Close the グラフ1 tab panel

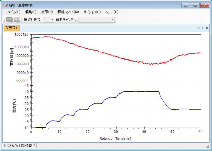[x=207, y=28]
